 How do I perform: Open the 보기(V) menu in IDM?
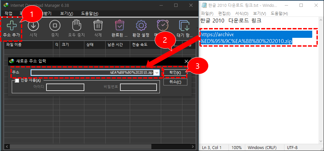click(x=67, y=14)
